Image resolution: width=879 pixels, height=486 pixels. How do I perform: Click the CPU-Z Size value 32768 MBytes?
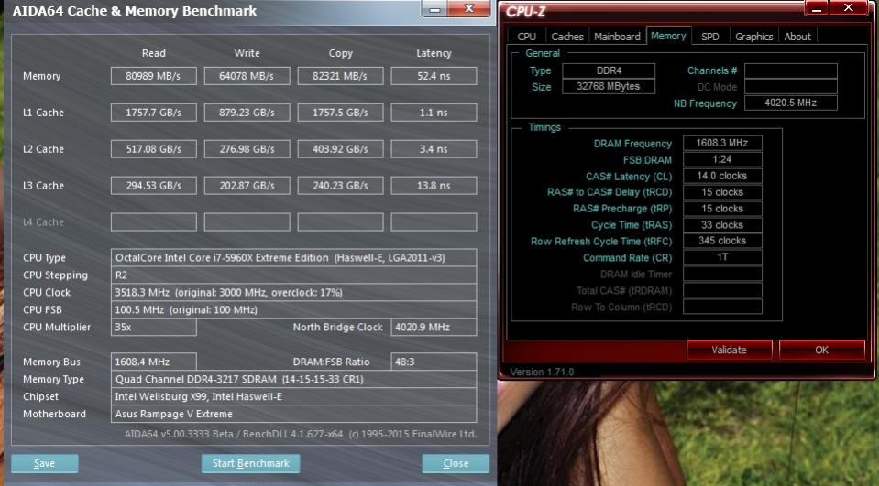click(x=609, y=86)
